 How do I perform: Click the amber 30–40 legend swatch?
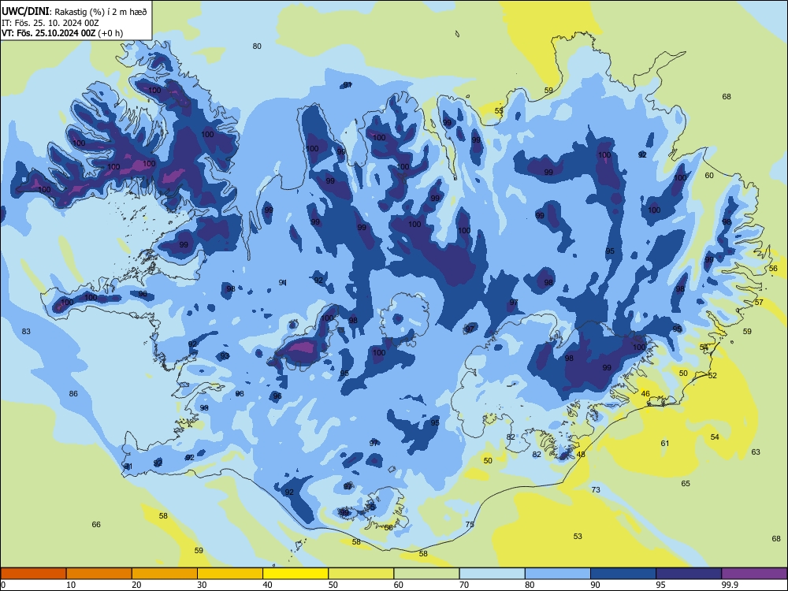(230, 574)
